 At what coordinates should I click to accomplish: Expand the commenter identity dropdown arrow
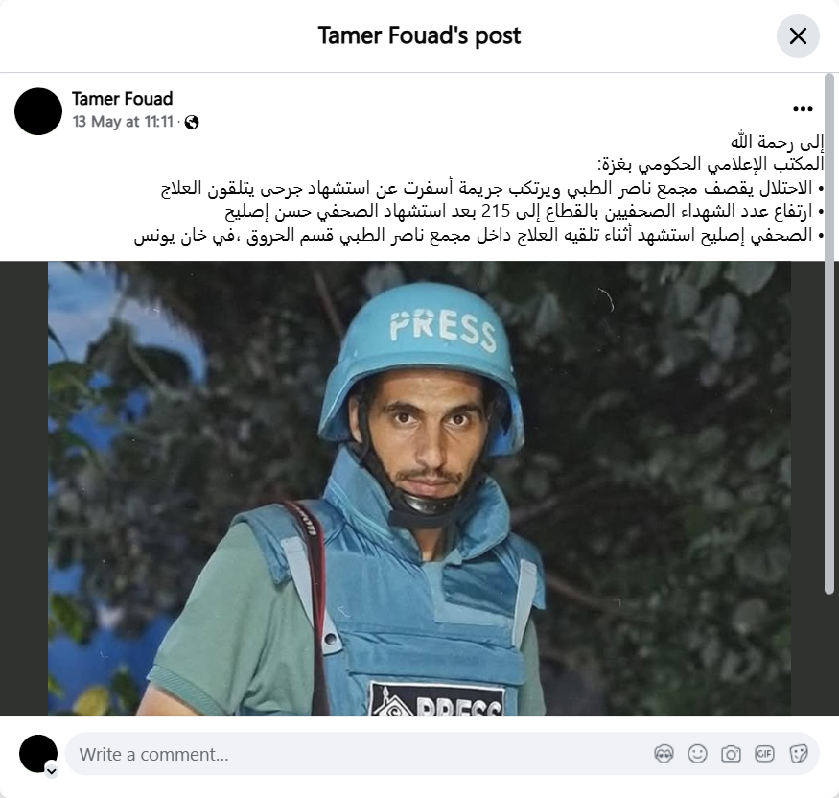[x=52, y=771]
